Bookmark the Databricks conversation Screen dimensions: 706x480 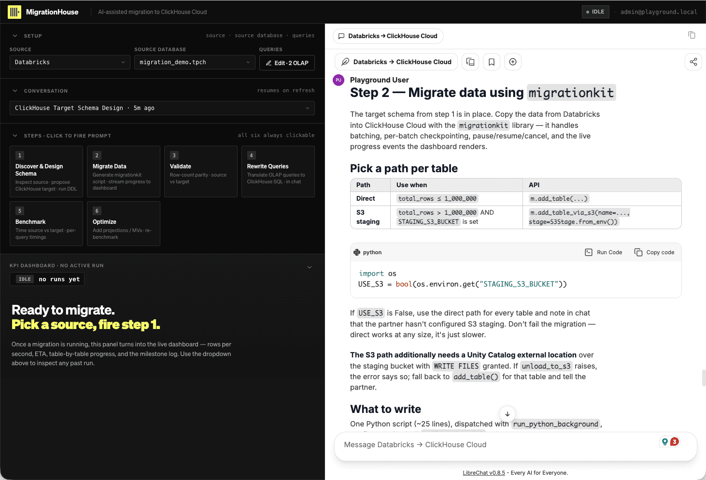pos(492,62)
